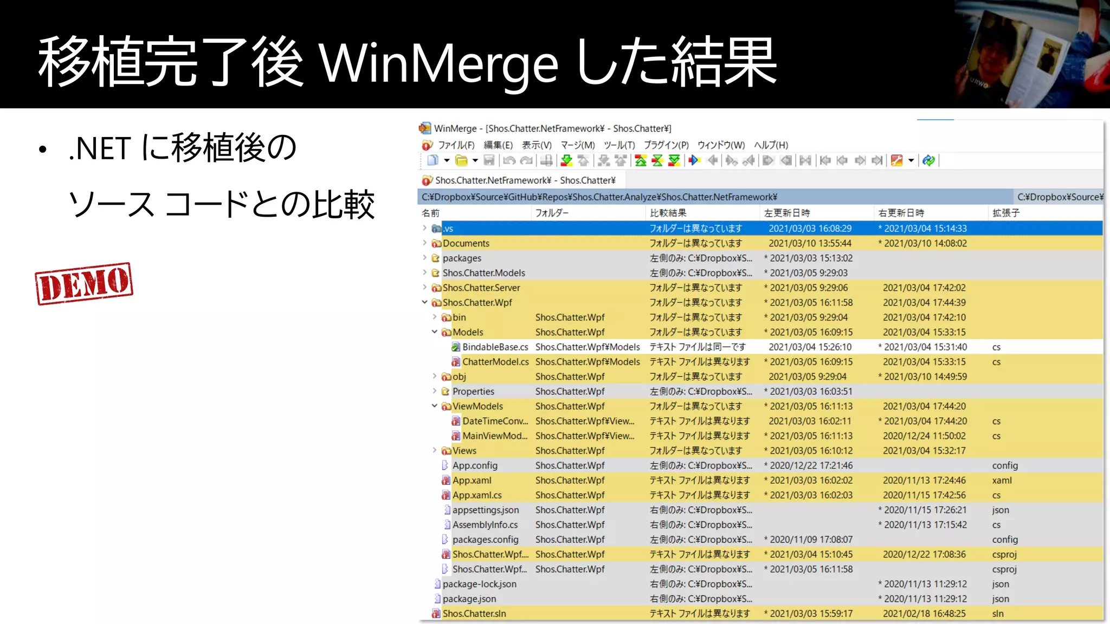The image size is (1110, 624).
Task: Click the yellow Open folder toolbar icon
Action: (x=461, y=160)
